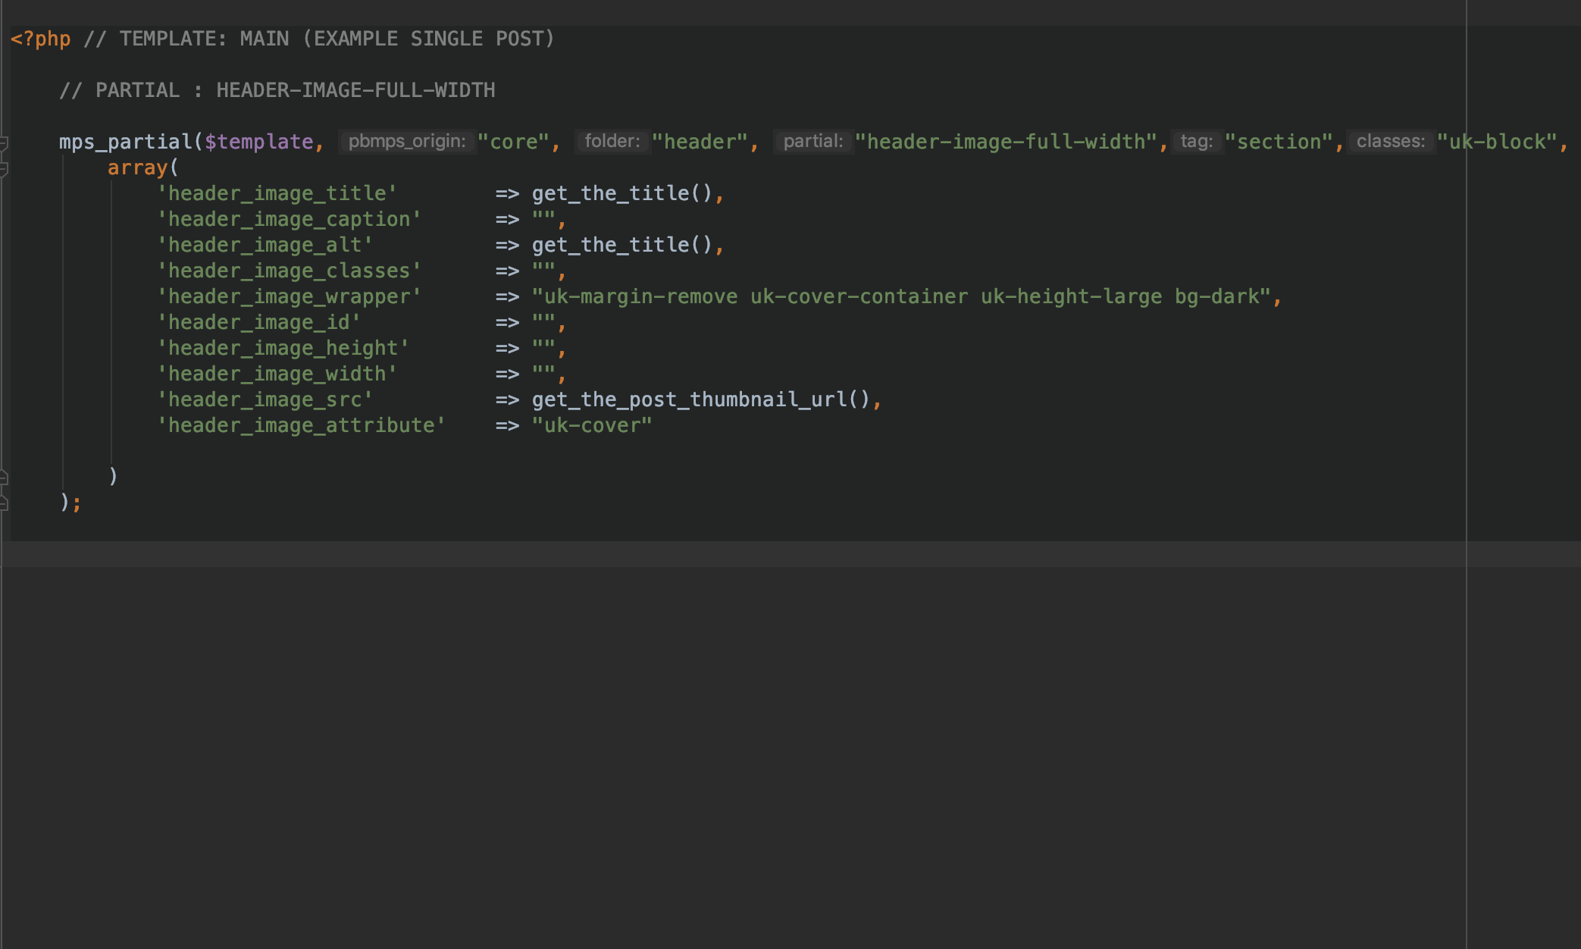Click the 'header_image_wrapper' array key
This screenshot has width=1581, height=949.
point(290,296)
